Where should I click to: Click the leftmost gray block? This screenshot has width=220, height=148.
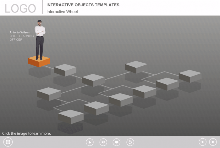click(49, 94)
